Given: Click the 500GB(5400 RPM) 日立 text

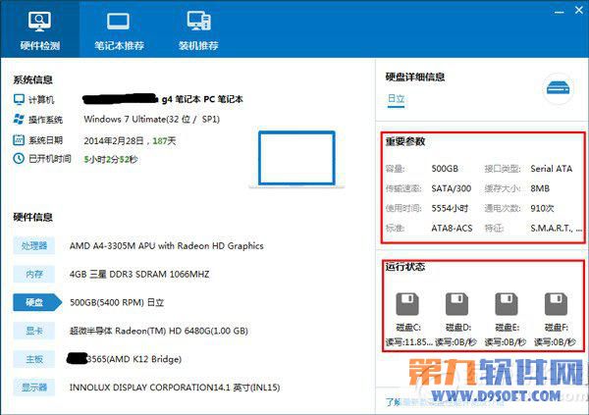Looking at the screenshot, I should pyautogui.click(x=117, y=302).
